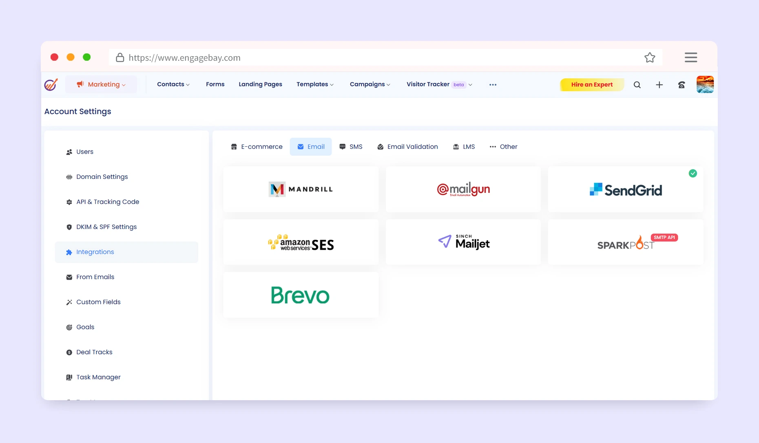759x443 pixels.
Task: Switch to the E-commerce tab
Action: point(257,147)
